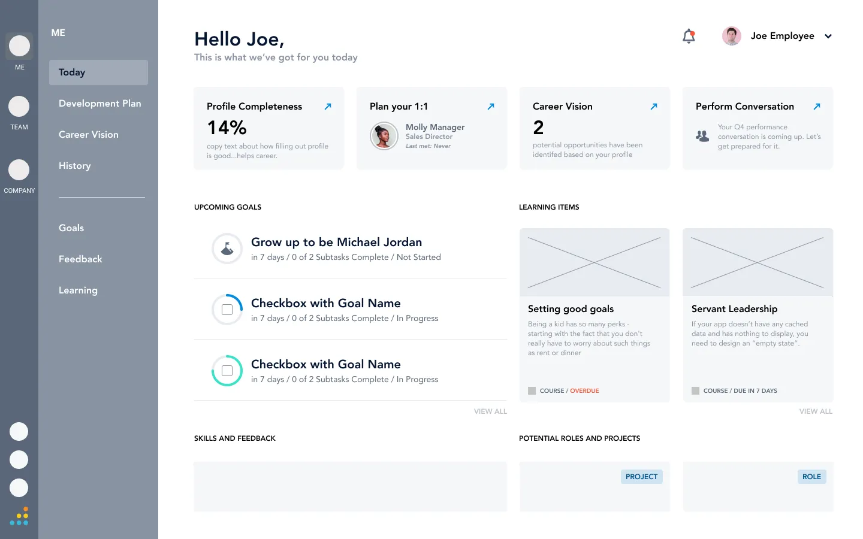This screenshot has width=863, height=539.
Task: Open the COMPANY section icon in left rail
Action: [x=19, y=170]
